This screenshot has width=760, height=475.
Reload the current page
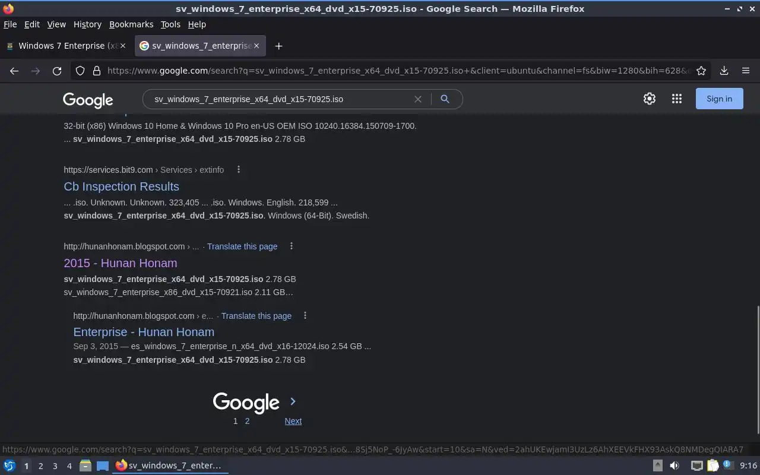coord(57,71)
